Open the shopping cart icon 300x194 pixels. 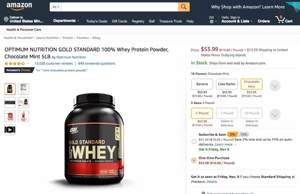tap(280, 19)
